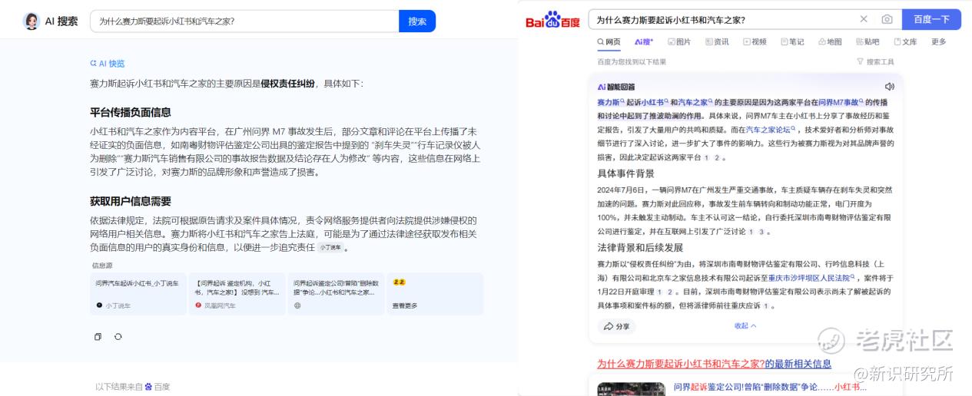Switch to the 资讯 tab
The image size is (972, 396).
point(717,42)
